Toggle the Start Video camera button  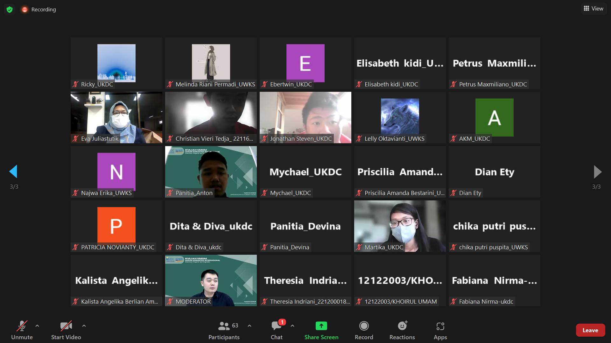point(66,326)
